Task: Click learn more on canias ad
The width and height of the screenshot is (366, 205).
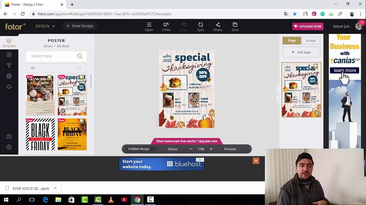Action: tap(345, 70)
